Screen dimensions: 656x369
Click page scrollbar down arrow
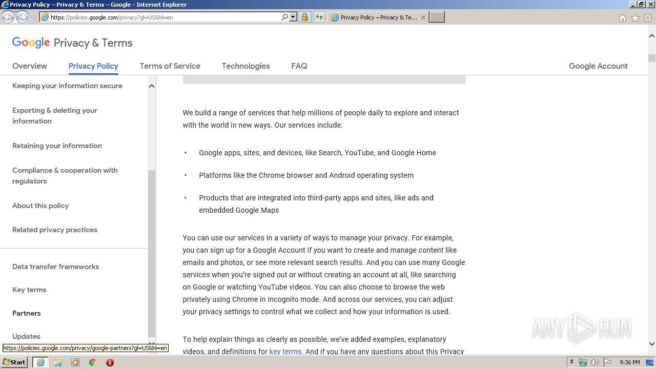[x=652, y=344]
